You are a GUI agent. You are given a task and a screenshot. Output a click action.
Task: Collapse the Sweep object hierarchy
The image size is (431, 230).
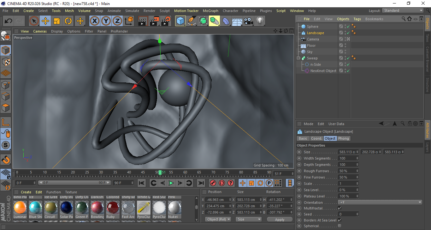pos(298,58)
